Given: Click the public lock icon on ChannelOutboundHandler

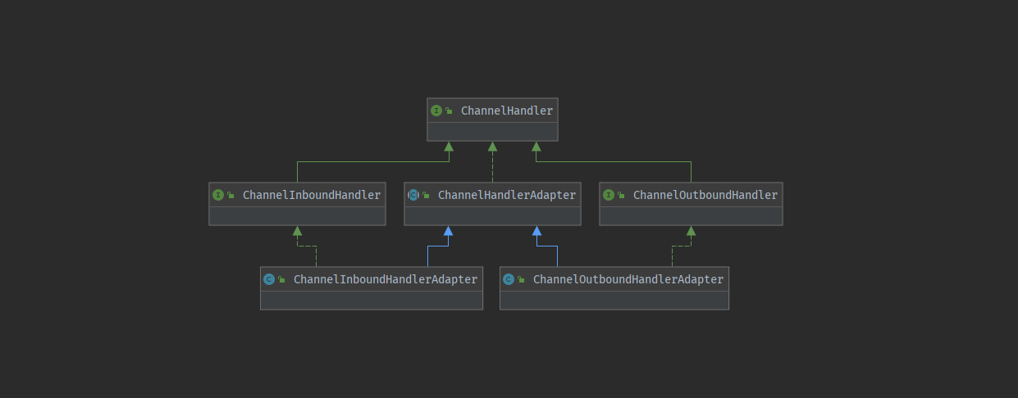Looking at the screenshot, I should tap(622, 195).
